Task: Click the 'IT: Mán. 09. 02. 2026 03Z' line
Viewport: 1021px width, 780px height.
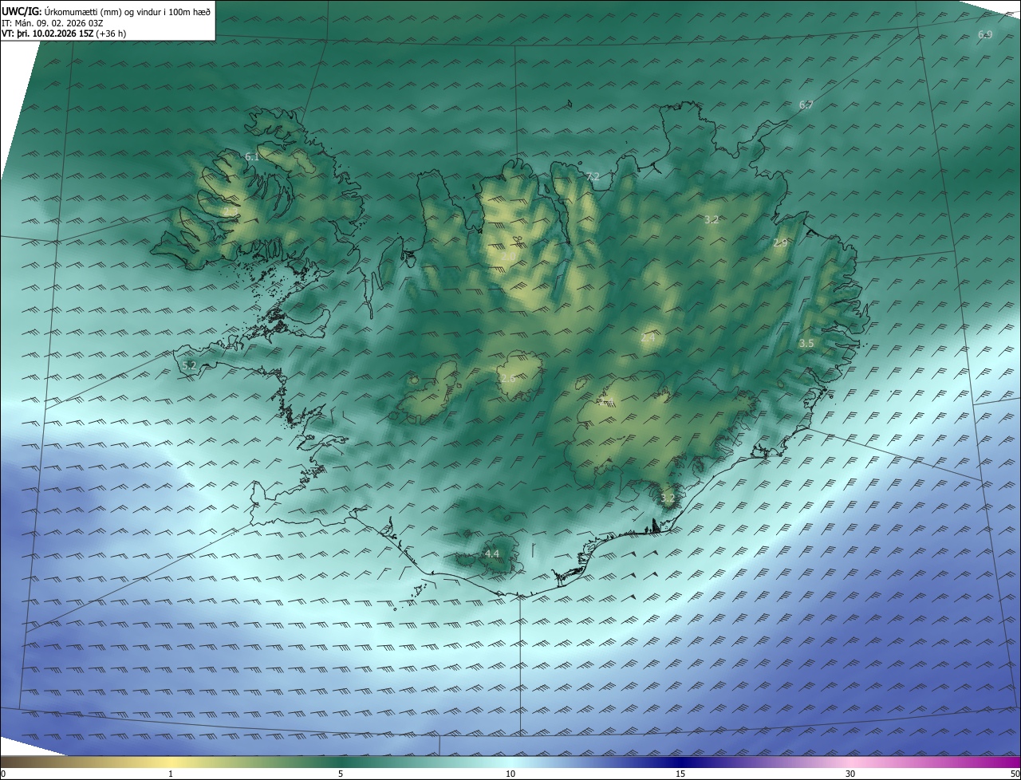Action: (x=52, y=23)
